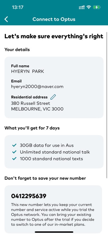Tap the email hyeryn2000@naver.com
108x235 pixels.
37,87
